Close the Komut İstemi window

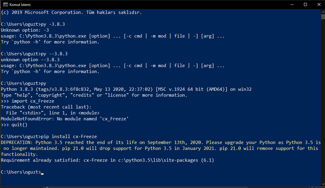point(319,4)
